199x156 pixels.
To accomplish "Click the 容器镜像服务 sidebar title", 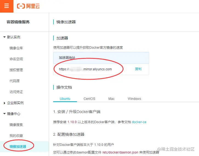I will pos(18,22).
